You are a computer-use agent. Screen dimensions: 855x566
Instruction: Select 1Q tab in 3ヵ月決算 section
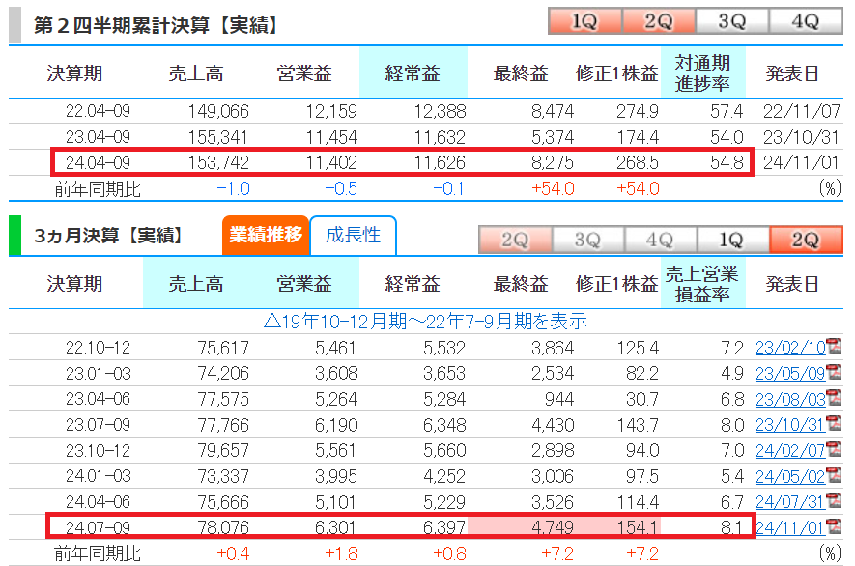click(733, 240)
